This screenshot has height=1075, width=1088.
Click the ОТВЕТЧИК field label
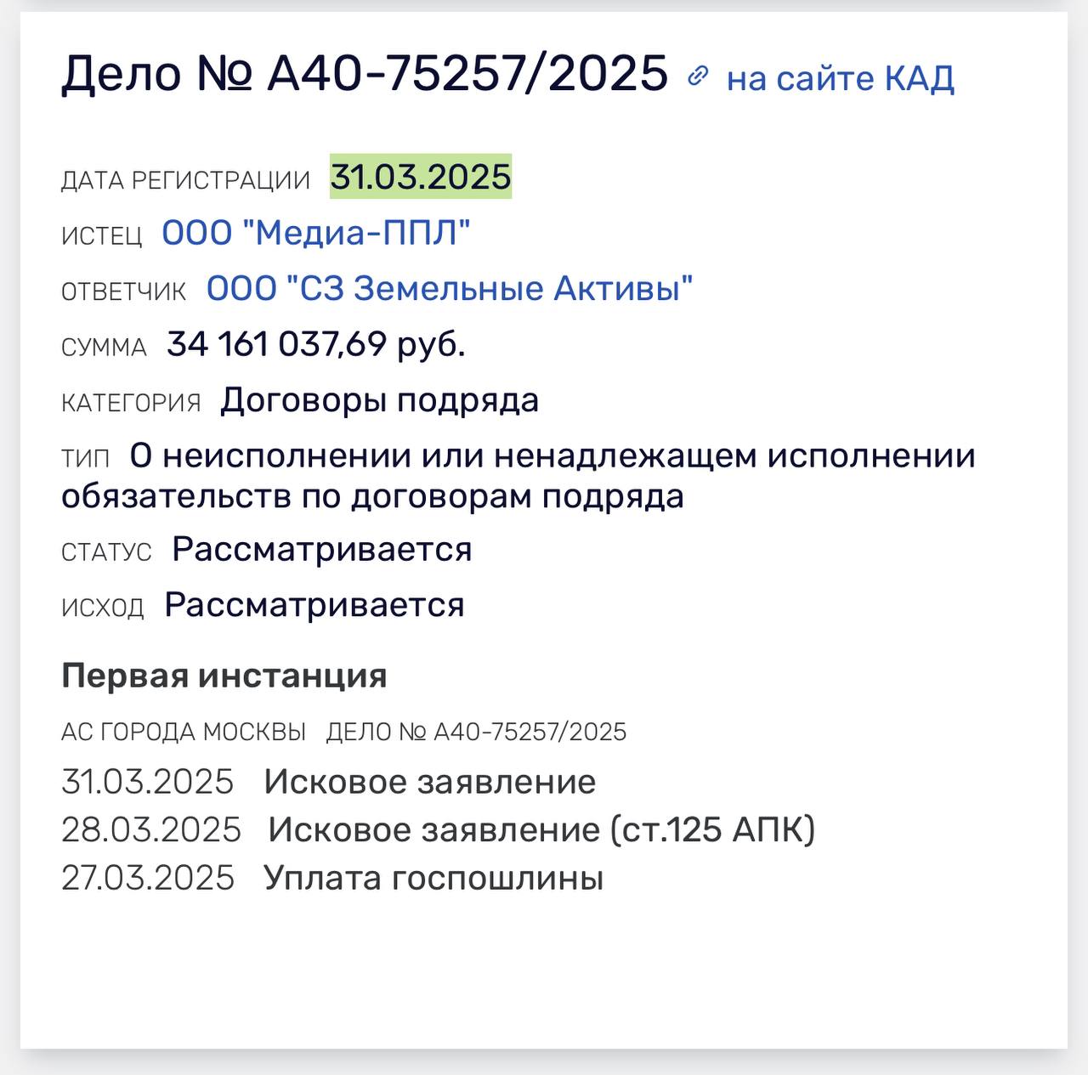tap(123, 291)
